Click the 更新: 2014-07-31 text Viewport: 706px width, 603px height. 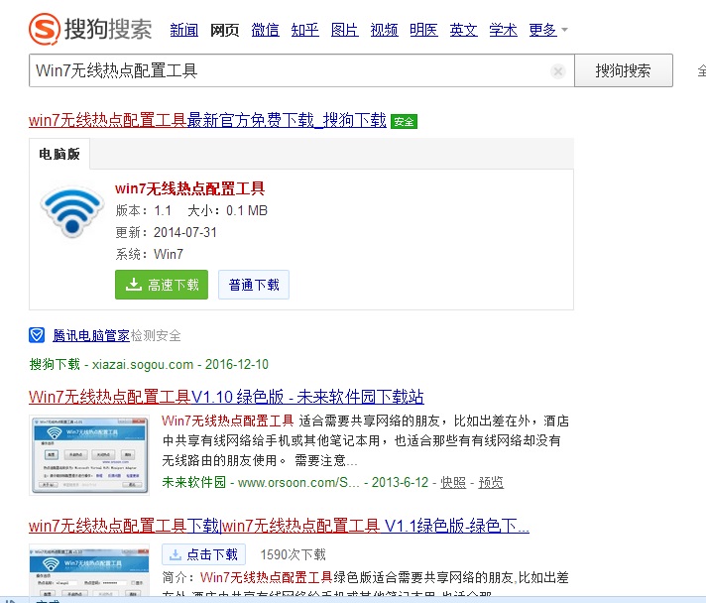click(167, 232)
